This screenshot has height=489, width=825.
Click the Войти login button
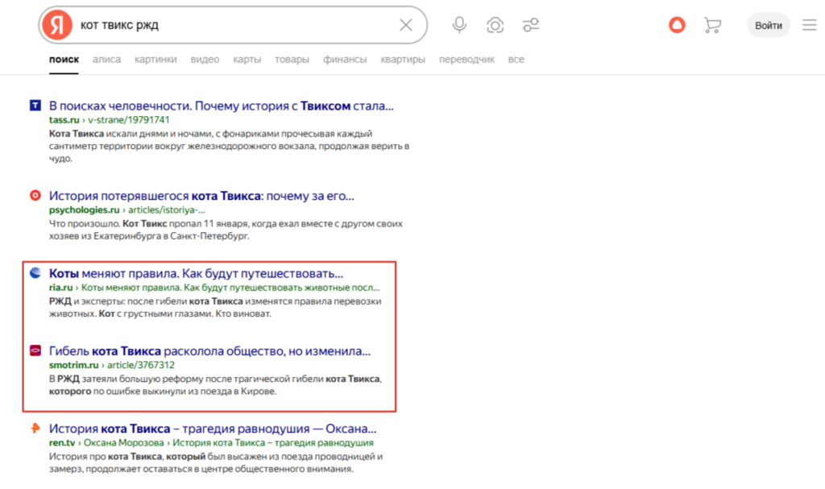768,25
